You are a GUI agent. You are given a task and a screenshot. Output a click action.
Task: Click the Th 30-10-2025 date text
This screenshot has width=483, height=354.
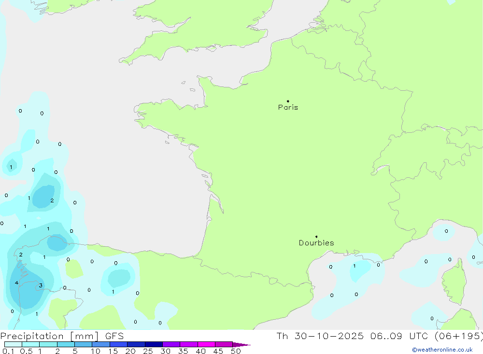pos(320,336)
